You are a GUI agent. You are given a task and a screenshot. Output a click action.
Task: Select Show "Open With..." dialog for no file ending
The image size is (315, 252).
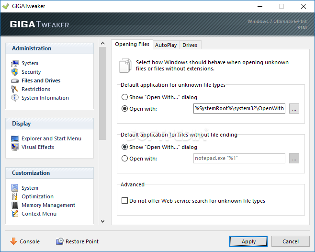click(x=125, y=147)
